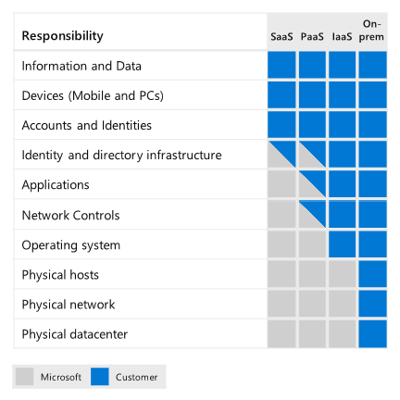
Task: Click the Customer legend text
Action: coord(136,377)
